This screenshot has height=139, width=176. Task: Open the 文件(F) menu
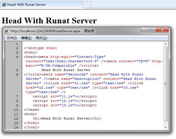(12, 38)
